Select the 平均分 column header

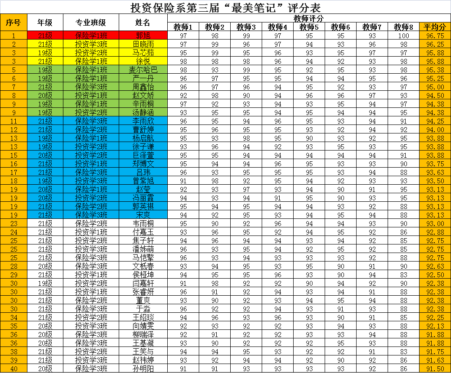pyautogui.click(x=435, y=27)
